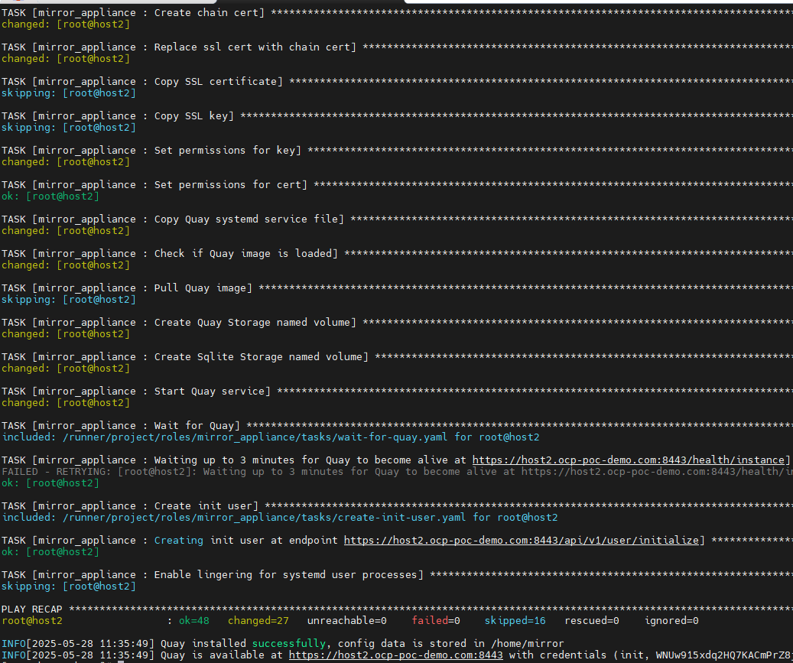
Task: Click the 'Pull Quay image' task line
Action: tap(396, 288)
